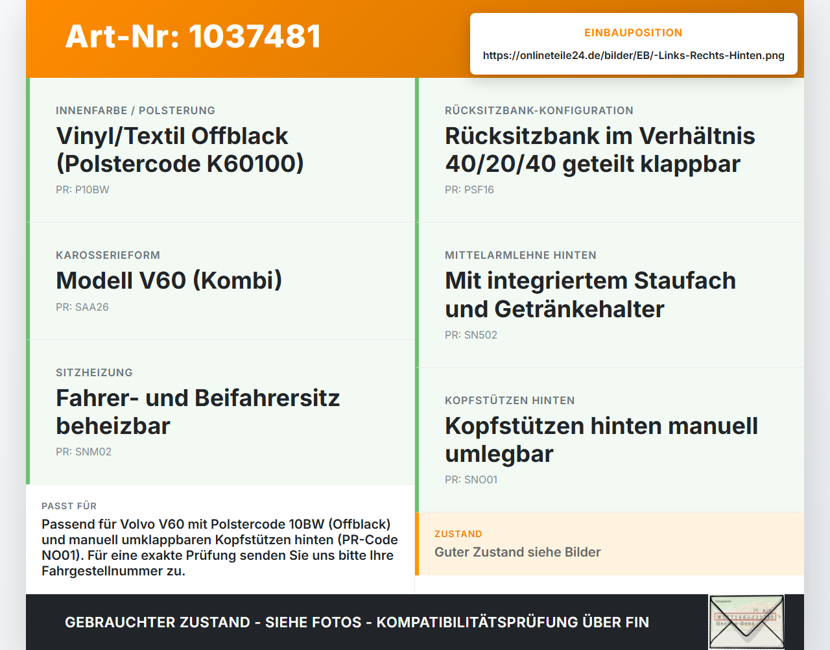830x650 pixels.
Task: Click the EINBAUPOSITION label
Action: [x=634, y=32]
